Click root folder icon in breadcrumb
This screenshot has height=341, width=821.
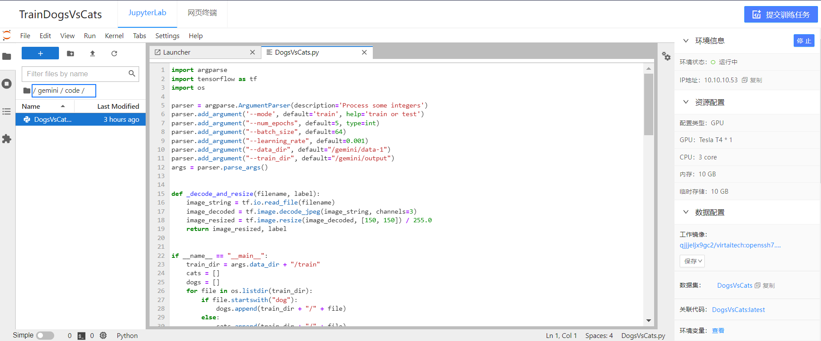[x=27, y=91]
